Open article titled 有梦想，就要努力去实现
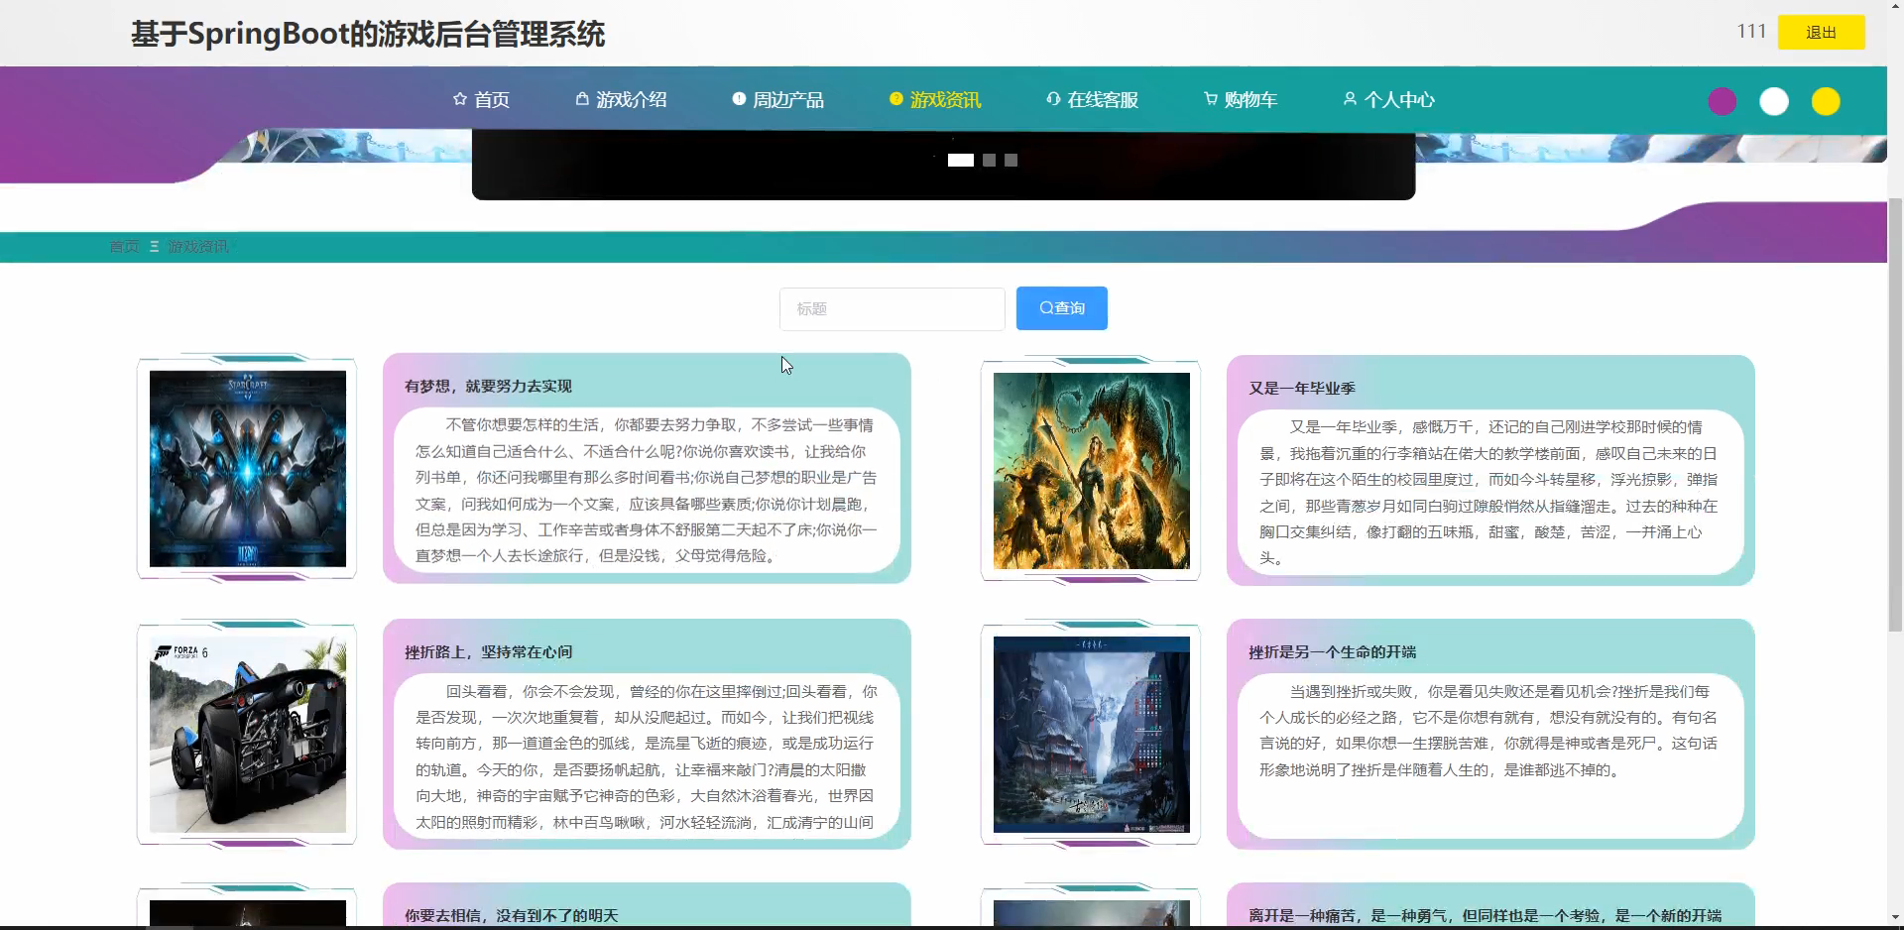Screen dimensions: 1904x930 tap(488, 386)
